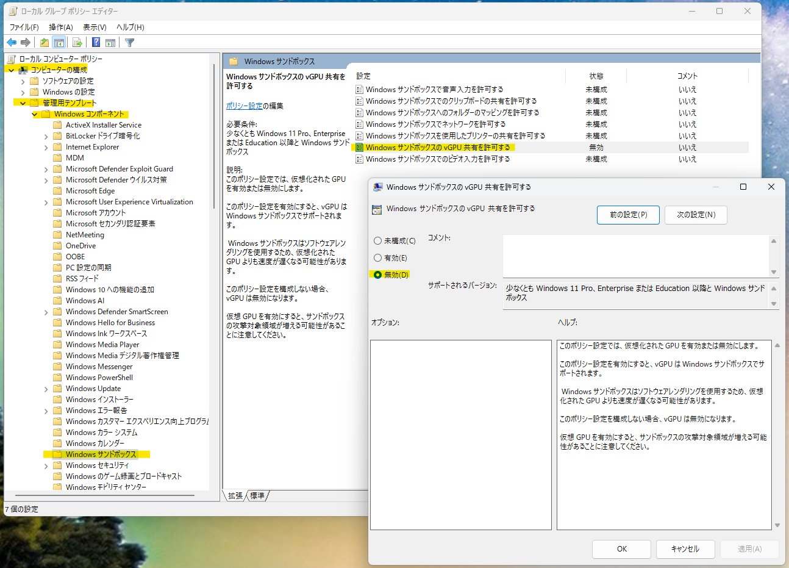
Task: Open the ポリシー設定 edit link
Action: pyautogui.click(x=245, y=106)
